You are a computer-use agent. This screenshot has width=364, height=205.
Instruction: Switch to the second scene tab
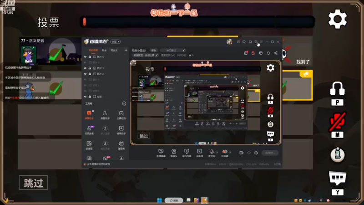click(x=104, y=50)
